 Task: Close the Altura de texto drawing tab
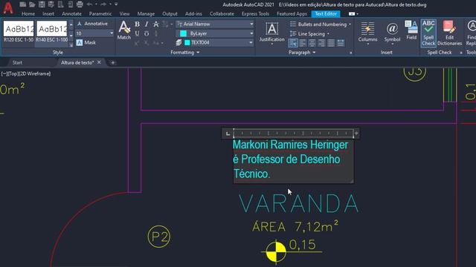[99, 62]
